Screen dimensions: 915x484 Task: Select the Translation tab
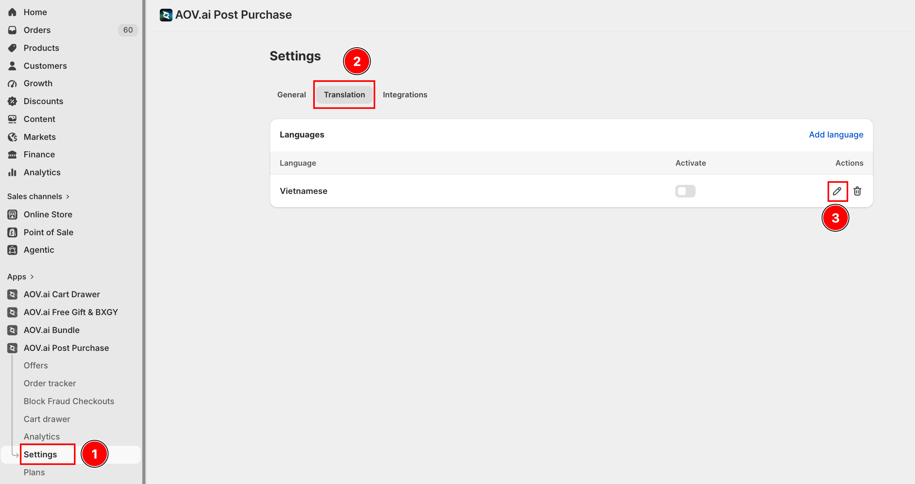tap(344, 95)
